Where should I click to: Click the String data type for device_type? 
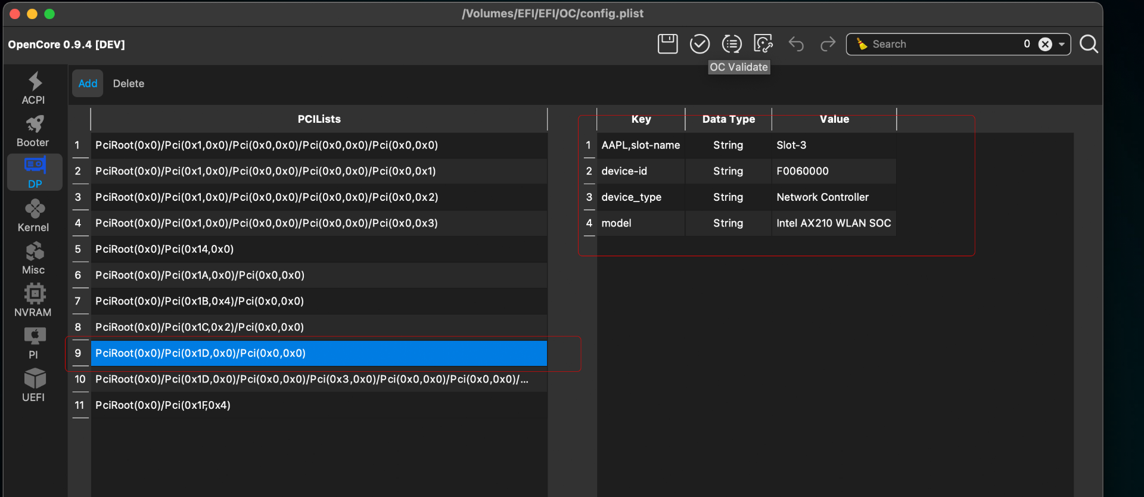pyautogui.click(x=729, y=197)
